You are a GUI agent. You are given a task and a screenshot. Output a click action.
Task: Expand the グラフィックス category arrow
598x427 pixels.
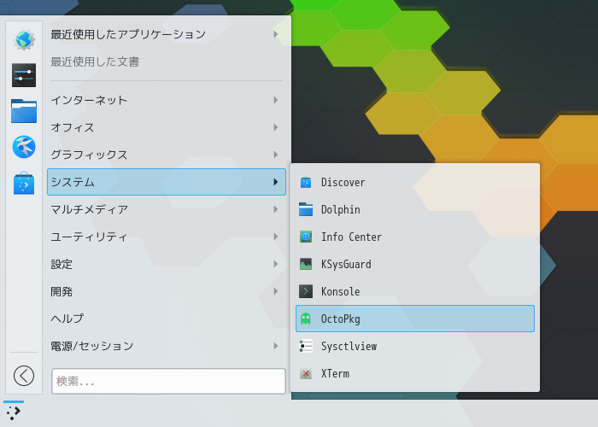275,155
